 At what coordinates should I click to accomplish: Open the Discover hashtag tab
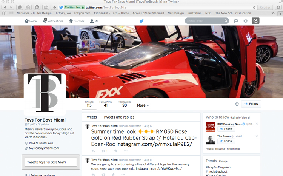[x=77, y=21]
